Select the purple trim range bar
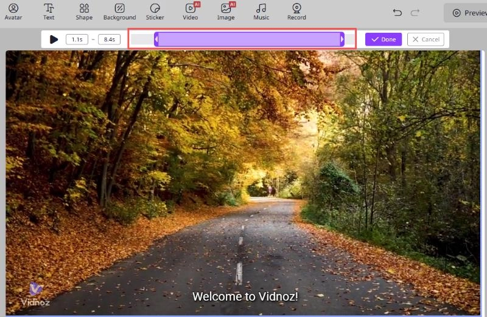 coord(249,39)
